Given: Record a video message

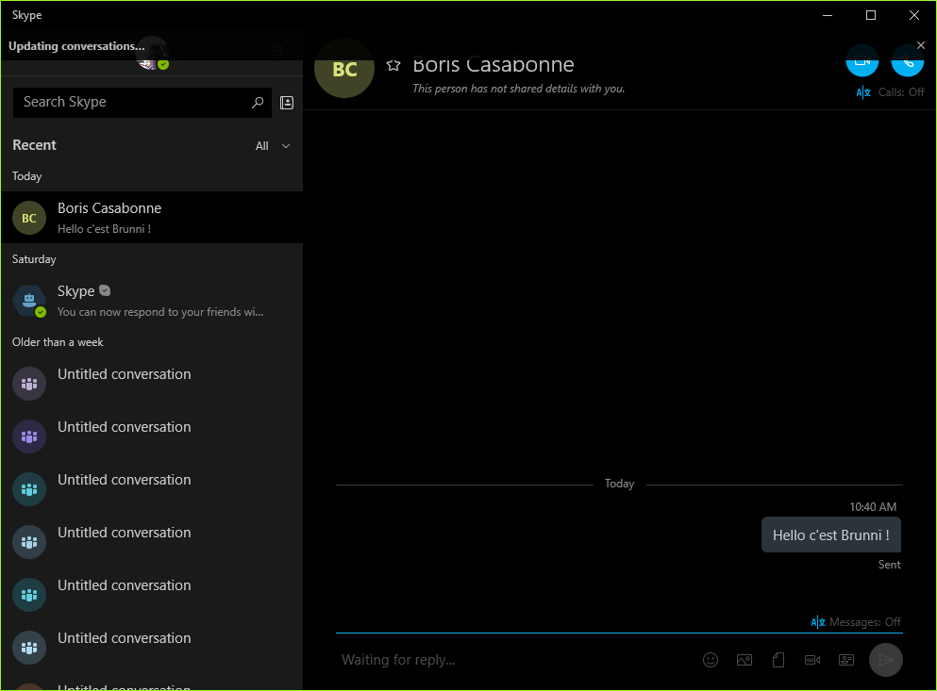Looking at the screenshot, I should (x=812, y=660).
